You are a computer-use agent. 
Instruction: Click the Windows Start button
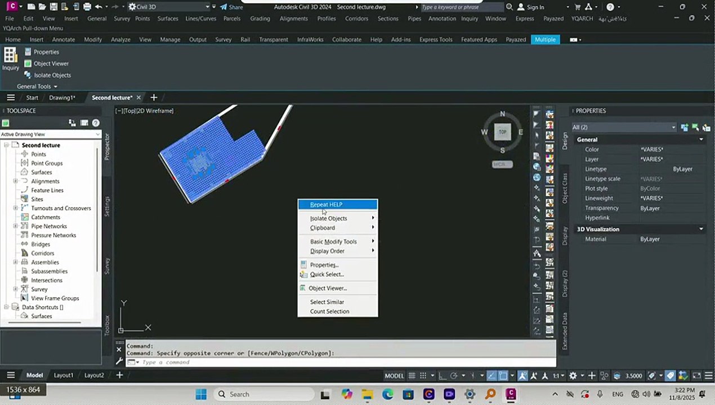pos(201,394)
